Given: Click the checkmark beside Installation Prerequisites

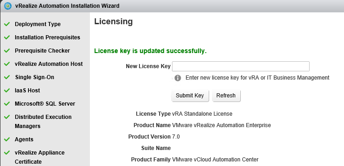Looking at the screenshot, I should point(7,37).
